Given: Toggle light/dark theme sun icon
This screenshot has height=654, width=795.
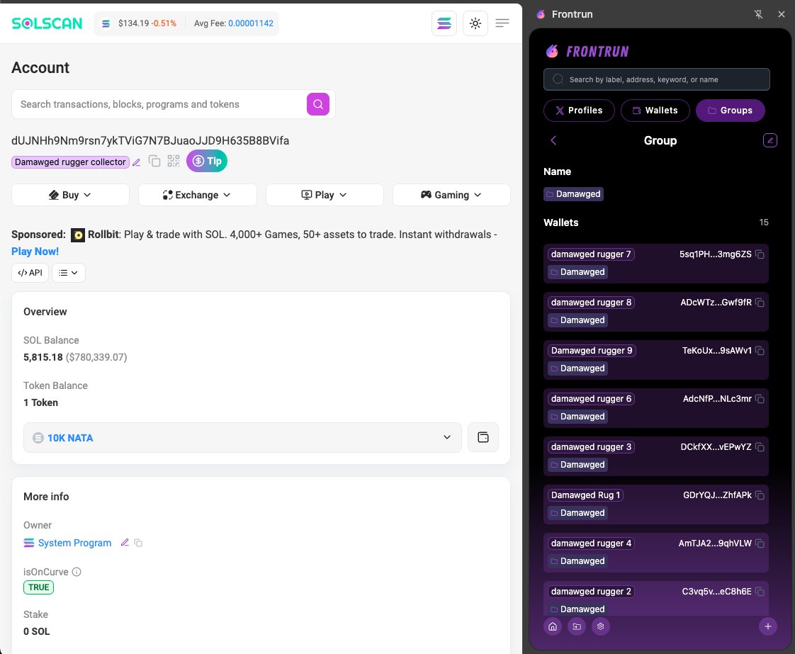Looking at the screenshot, I should point(475,23).
